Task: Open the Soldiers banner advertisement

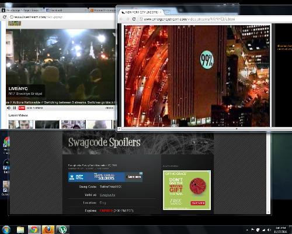Action: pos(105,177)
